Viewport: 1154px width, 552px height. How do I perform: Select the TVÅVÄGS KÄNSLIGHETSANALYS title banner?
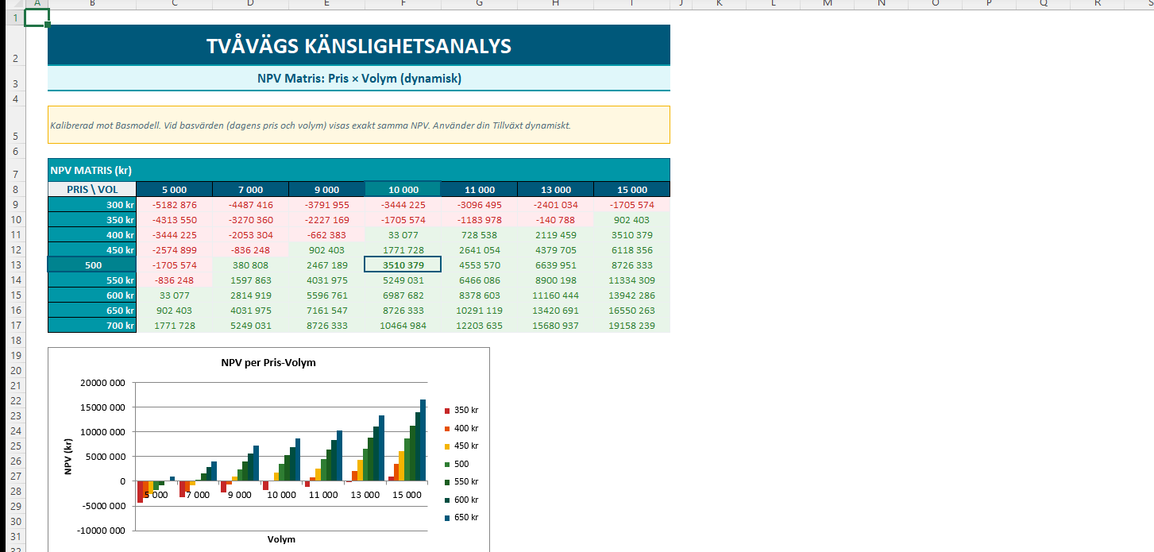358,46
